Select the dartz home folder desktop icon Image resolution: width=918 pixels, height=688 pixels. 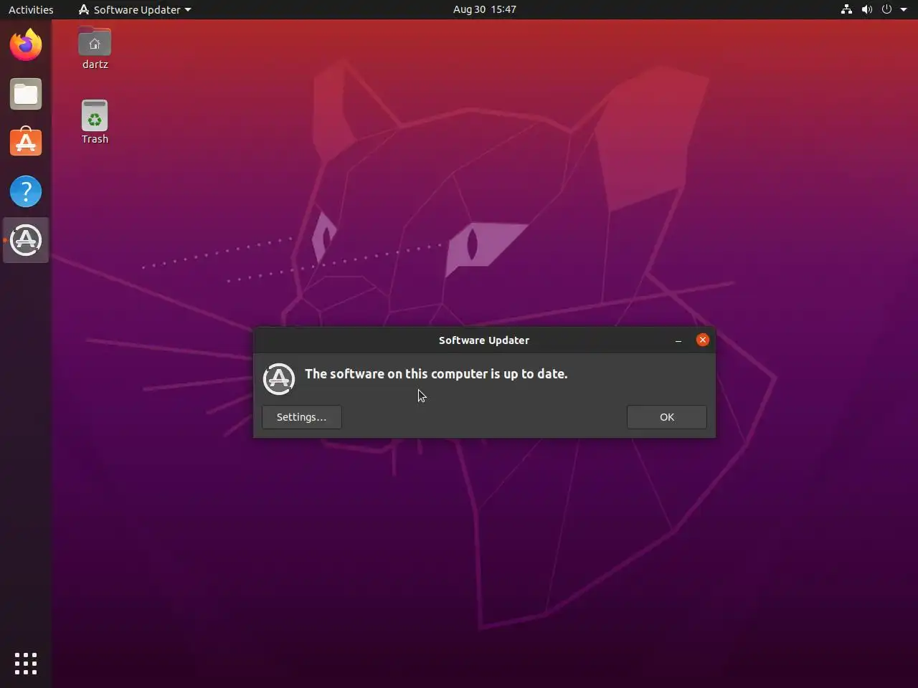95,49
